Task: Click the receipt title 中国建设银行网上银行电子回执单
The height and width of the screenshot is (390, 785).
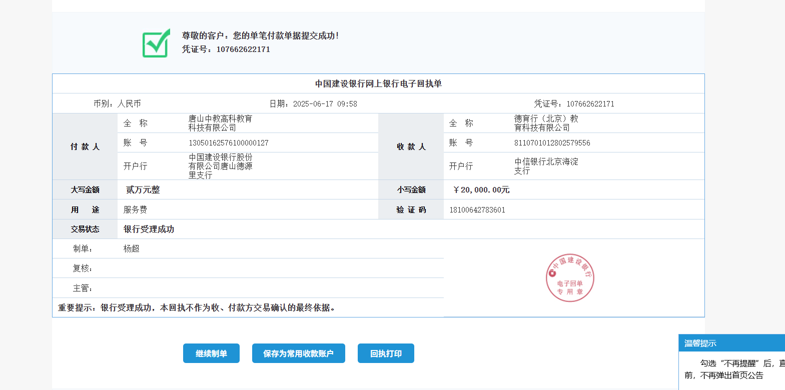Action: pyautogui.click(x=378, y=83)
